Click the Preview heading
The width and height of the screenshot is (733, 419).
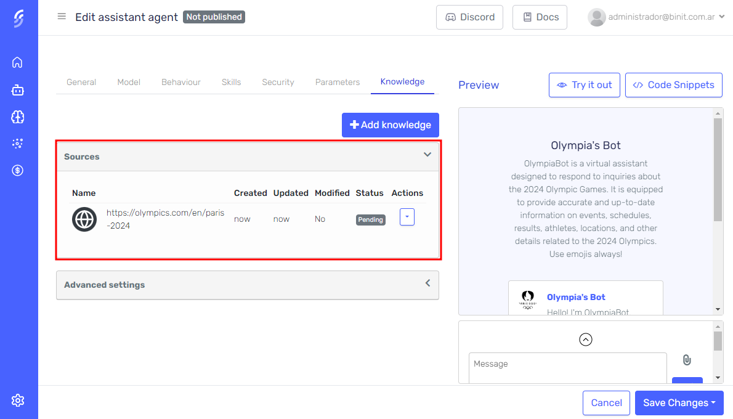[x=479, y=85]
